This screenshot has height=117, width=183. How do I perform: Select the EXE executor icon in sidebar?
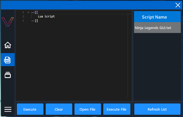click(8, 60)
